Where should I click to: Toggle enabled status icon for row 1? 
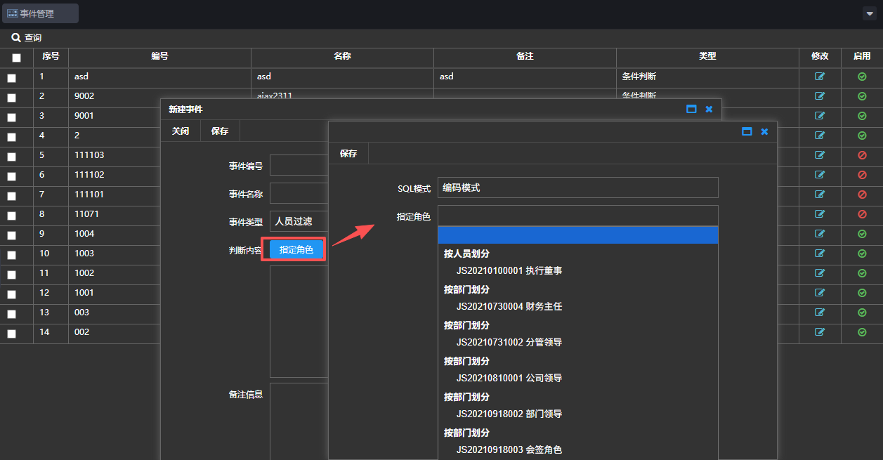click(862, 77)
